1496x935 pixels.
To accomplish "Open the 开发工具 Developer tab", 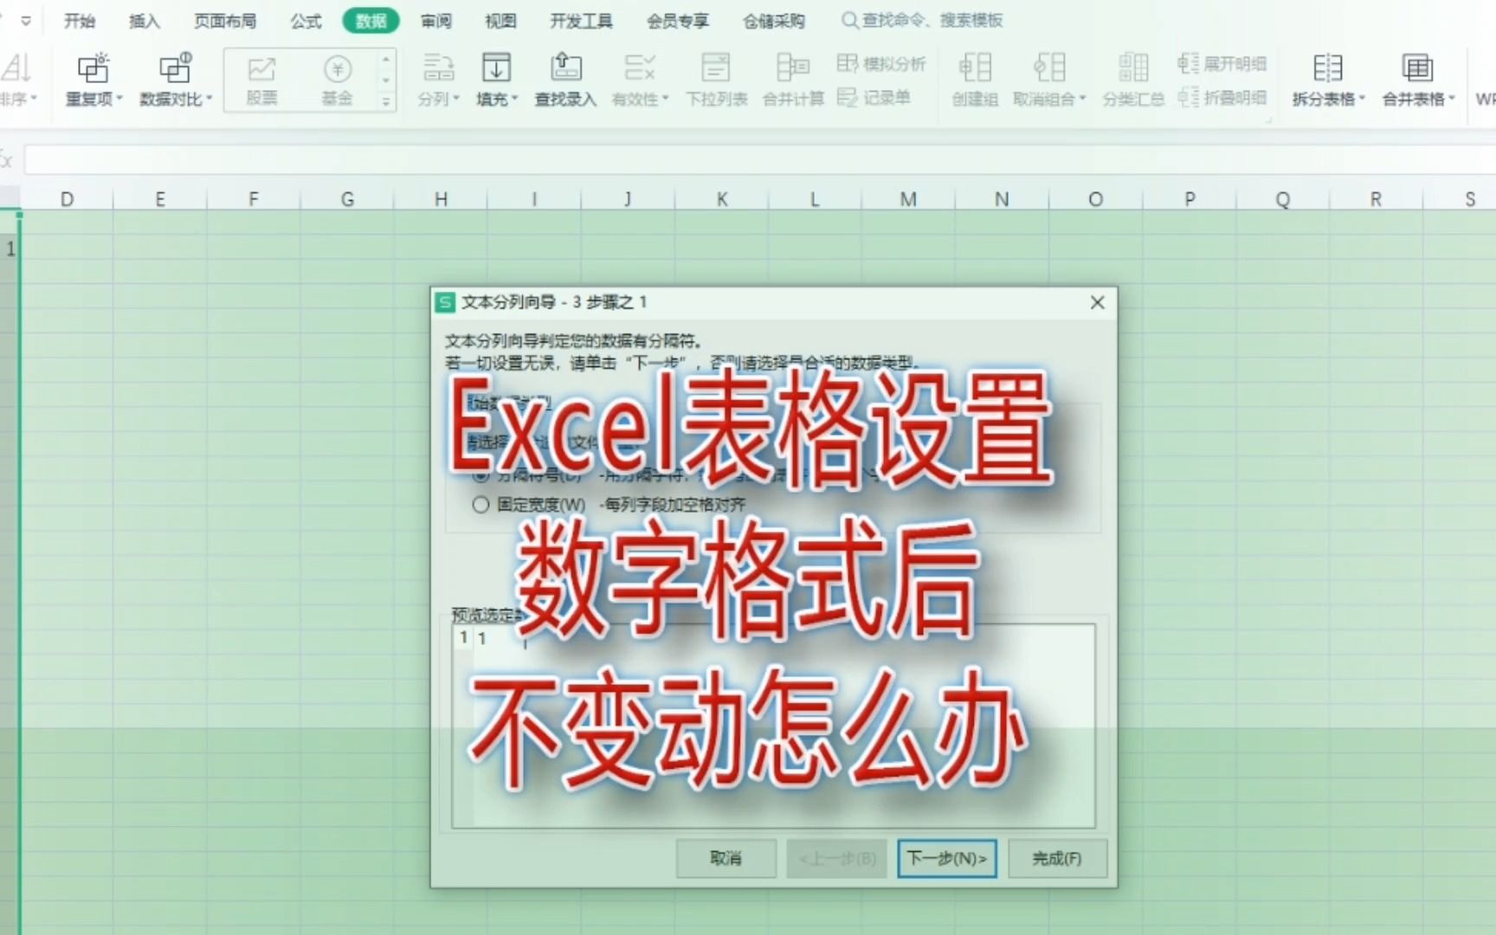I will [581, 21].
